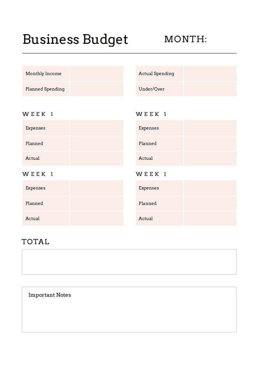This screenshot has height=375, width=258.
Task: Select the Under/Over value cell
Action: click(210, 89)
